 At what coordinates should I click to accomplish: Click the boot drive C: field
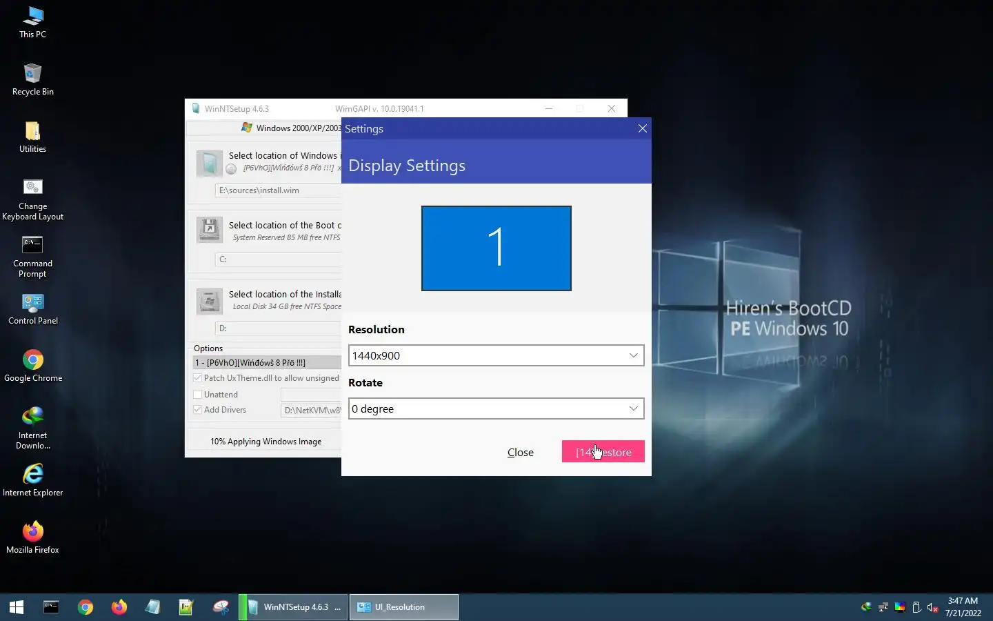coord(279,259)
